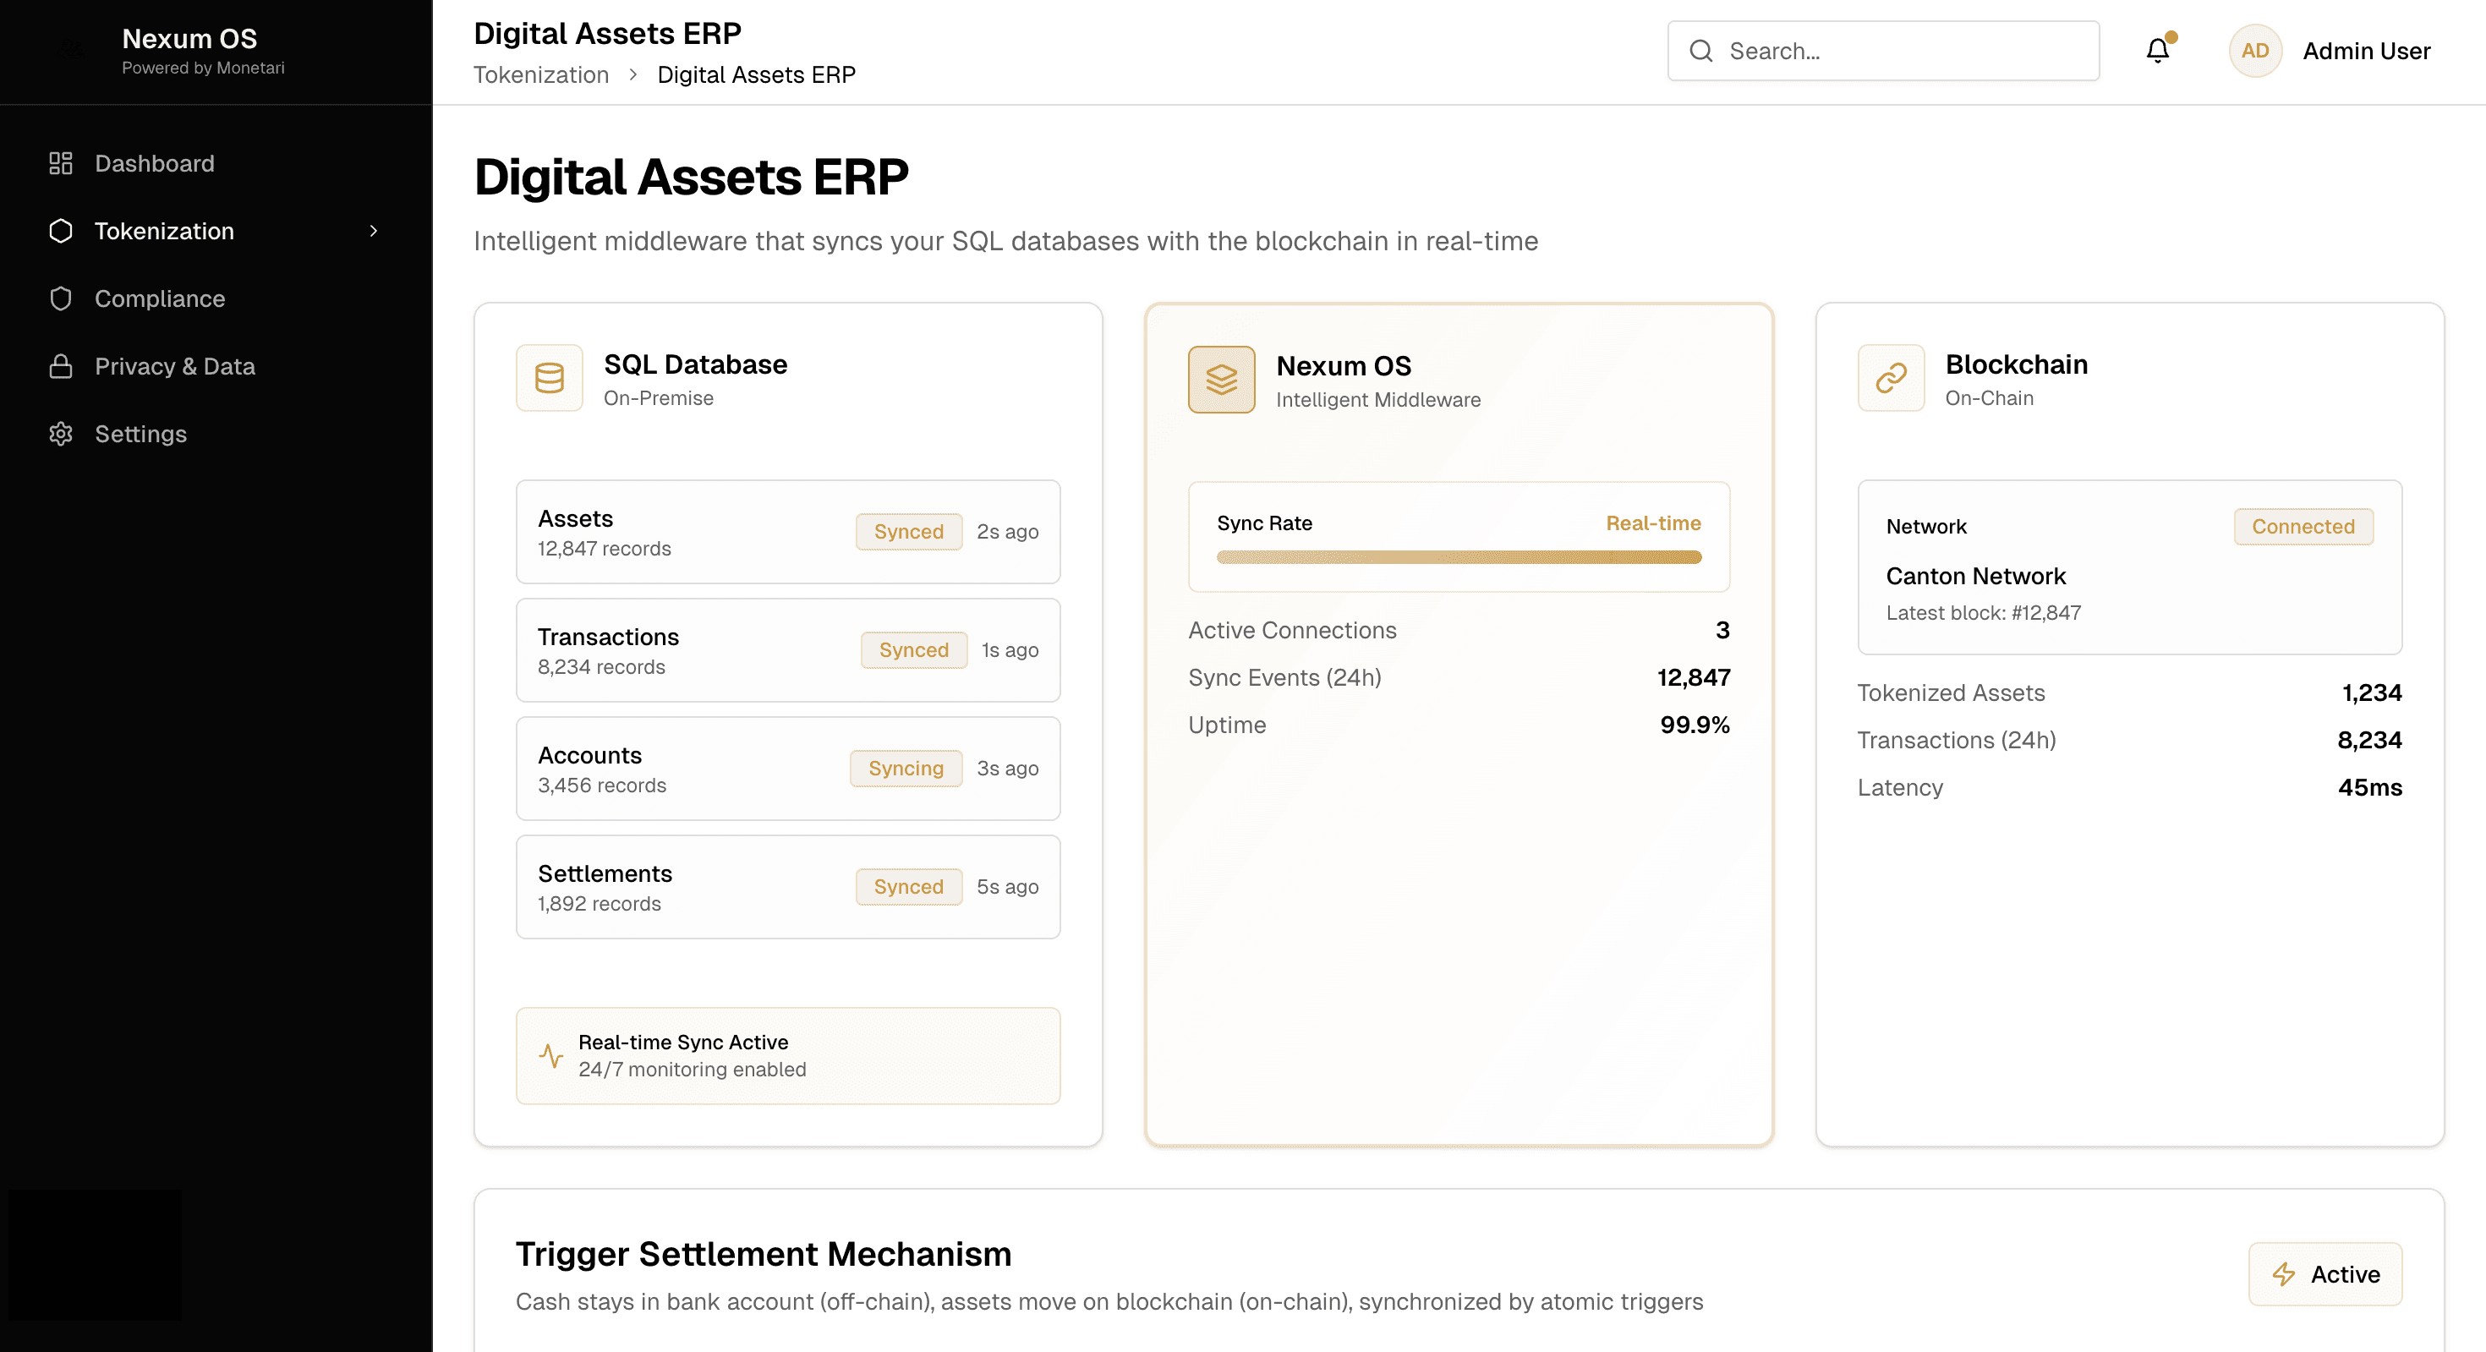This screenshot has height=1352, width=2486.
Task: Open the Dashboard grid icon in sidebar
Action: tap(60, 163)
